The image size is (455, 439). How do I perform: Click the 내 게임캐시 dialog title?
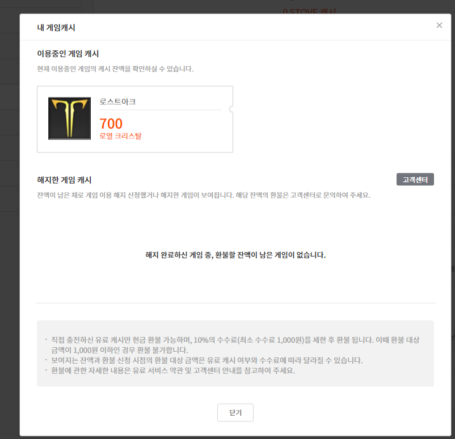[x=56, y=28]
